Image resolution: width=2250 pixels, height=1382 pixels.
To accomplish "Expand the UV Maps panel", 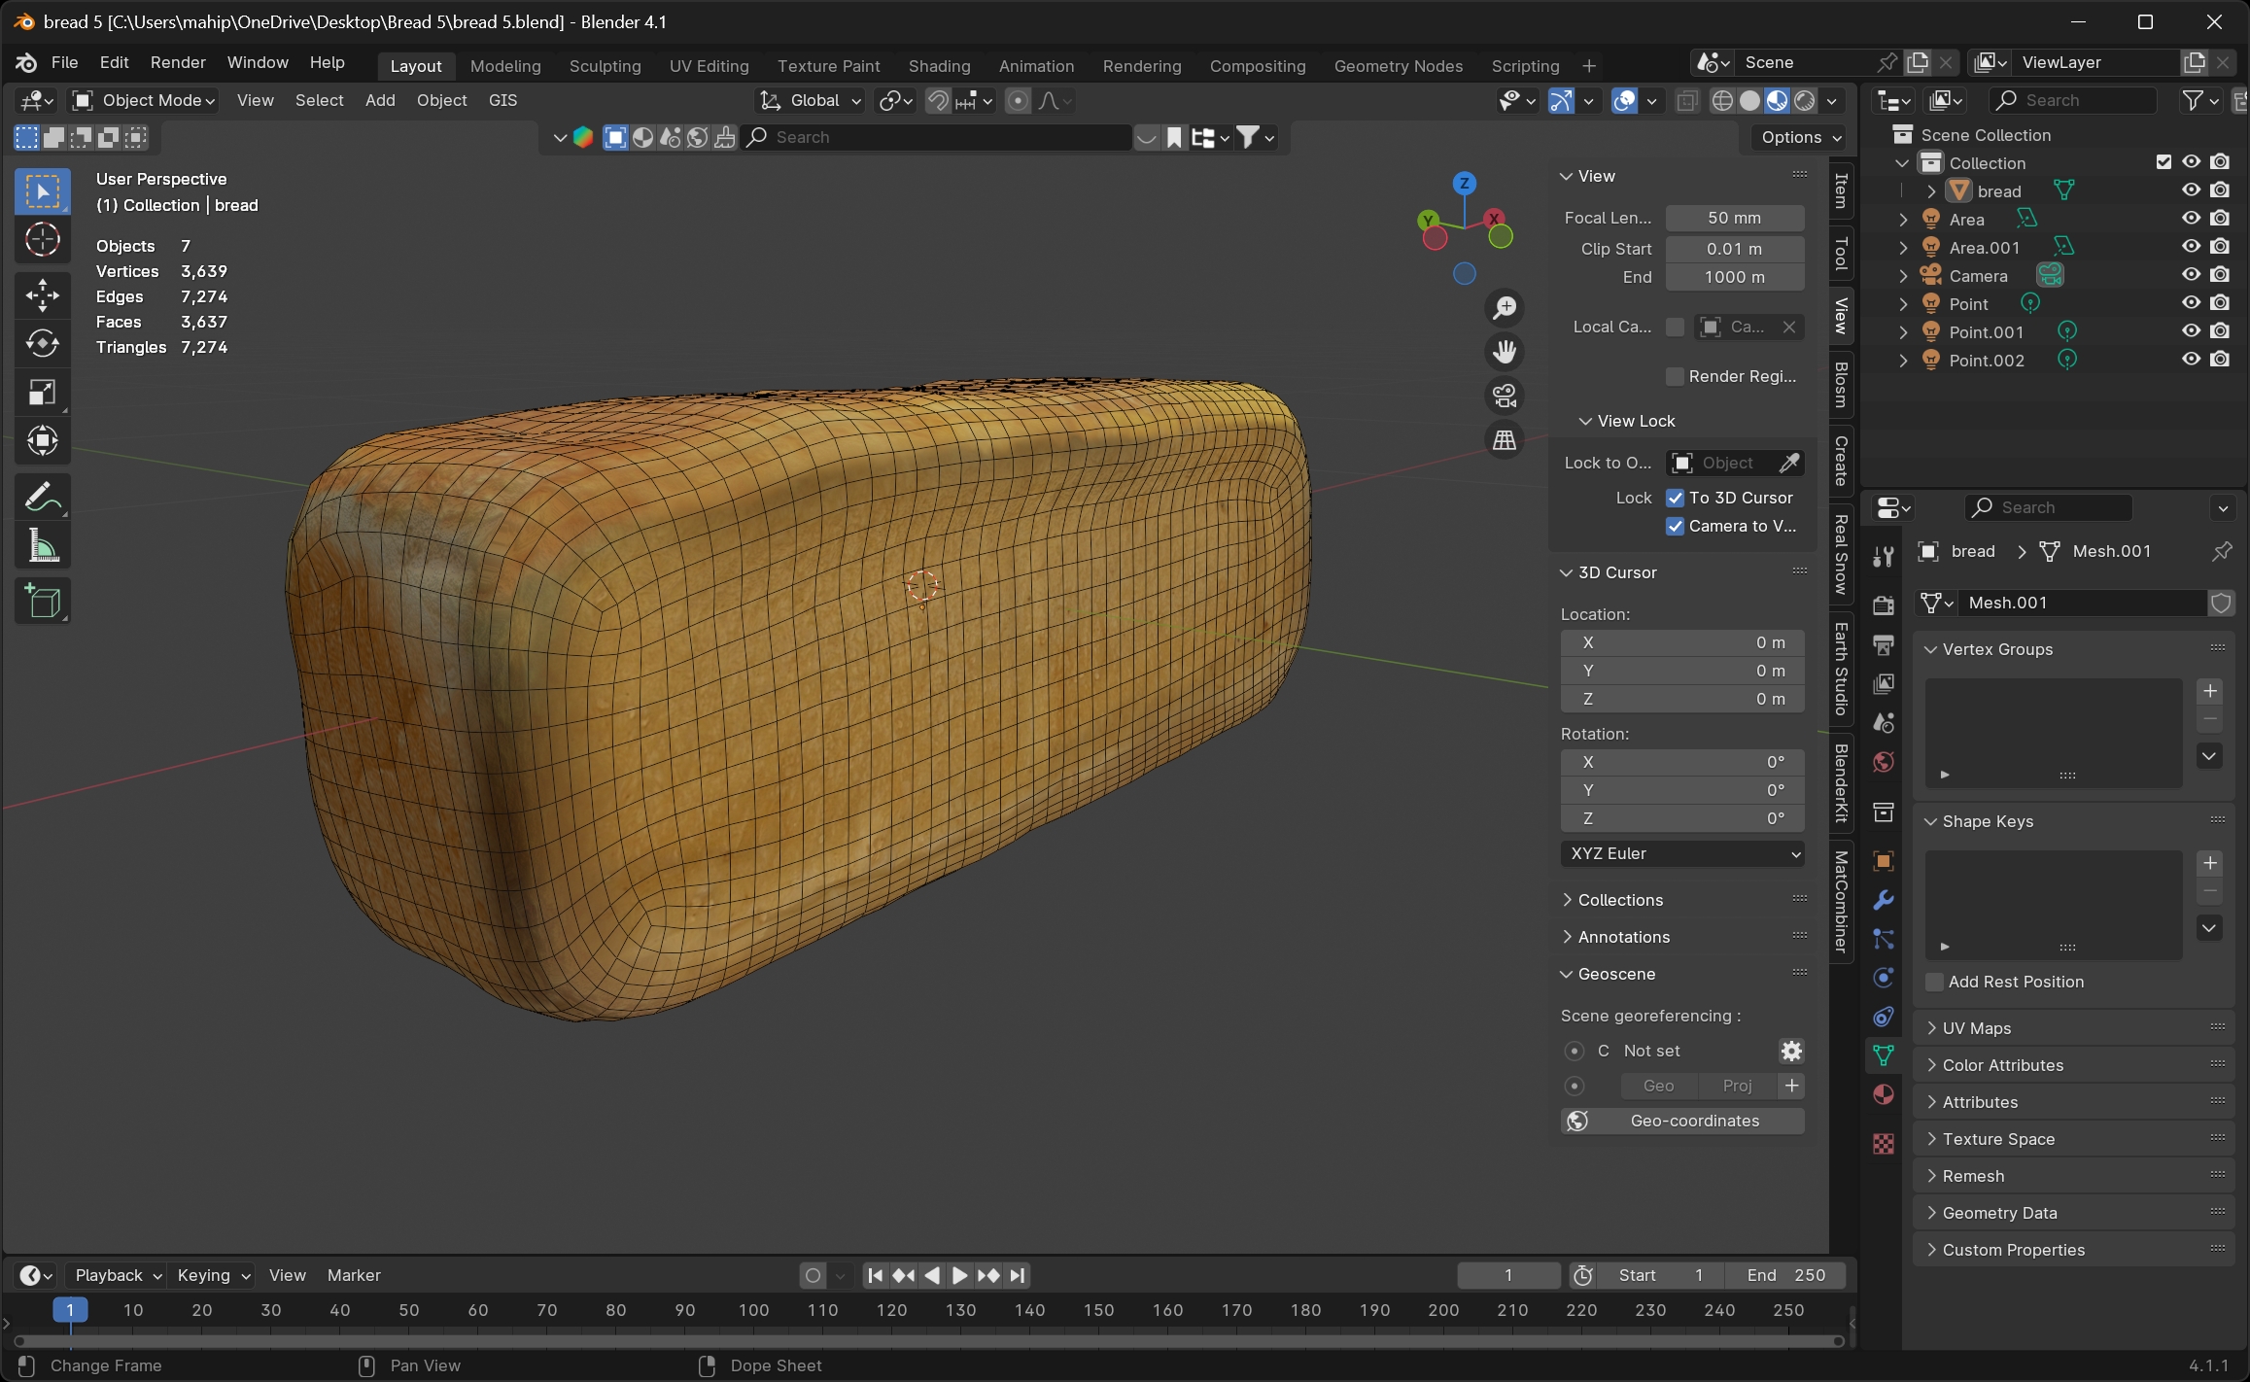I will (x=1976, y=1028).
